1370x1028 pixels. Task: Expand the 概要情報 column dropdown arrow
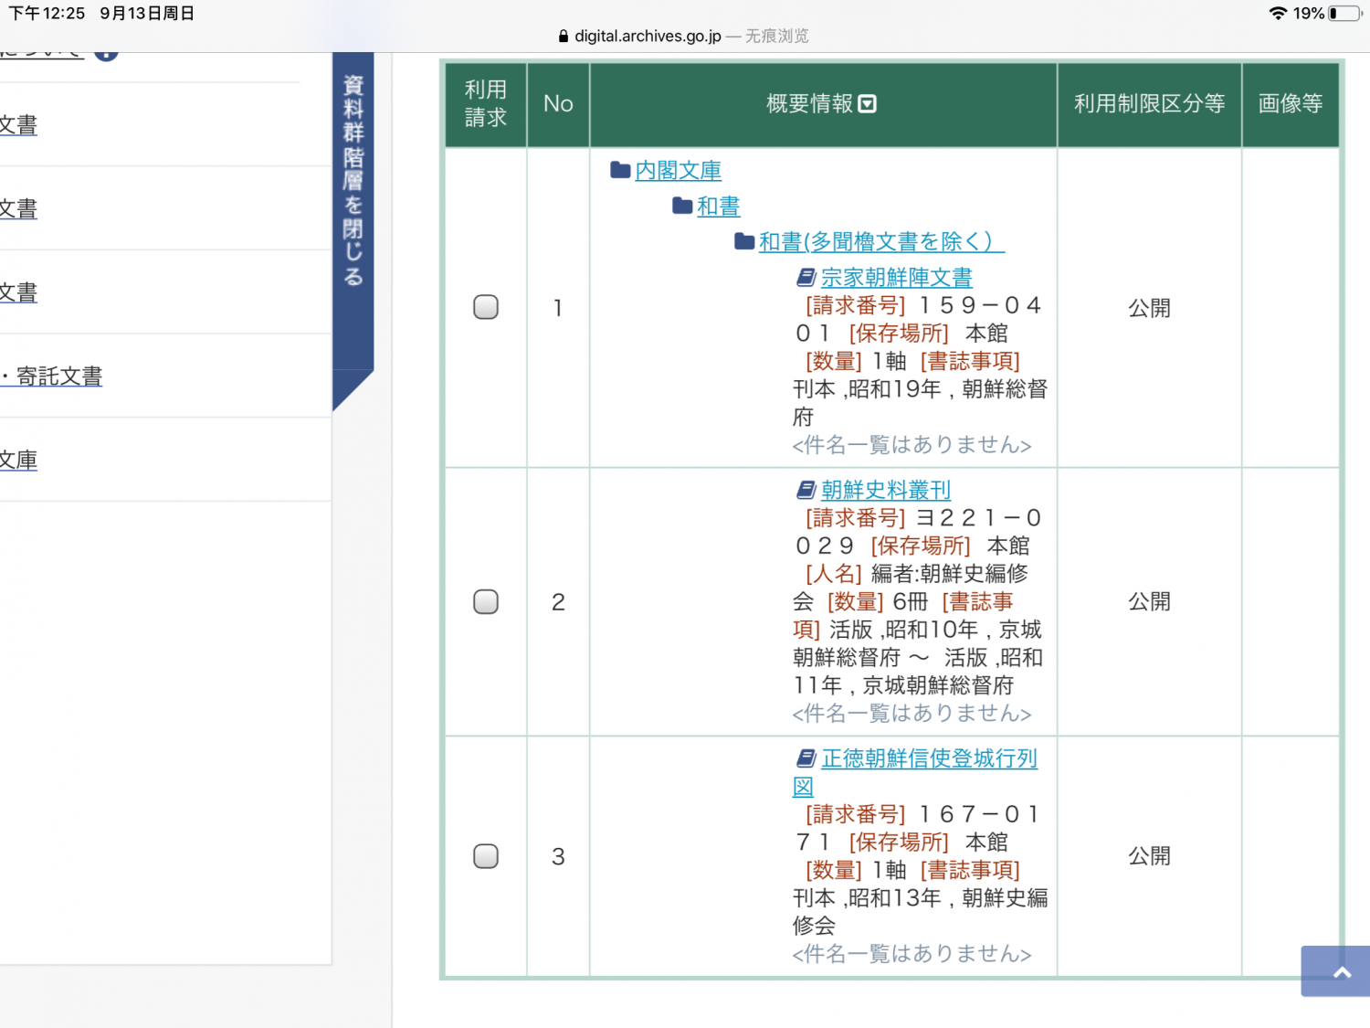click(868, 104)
